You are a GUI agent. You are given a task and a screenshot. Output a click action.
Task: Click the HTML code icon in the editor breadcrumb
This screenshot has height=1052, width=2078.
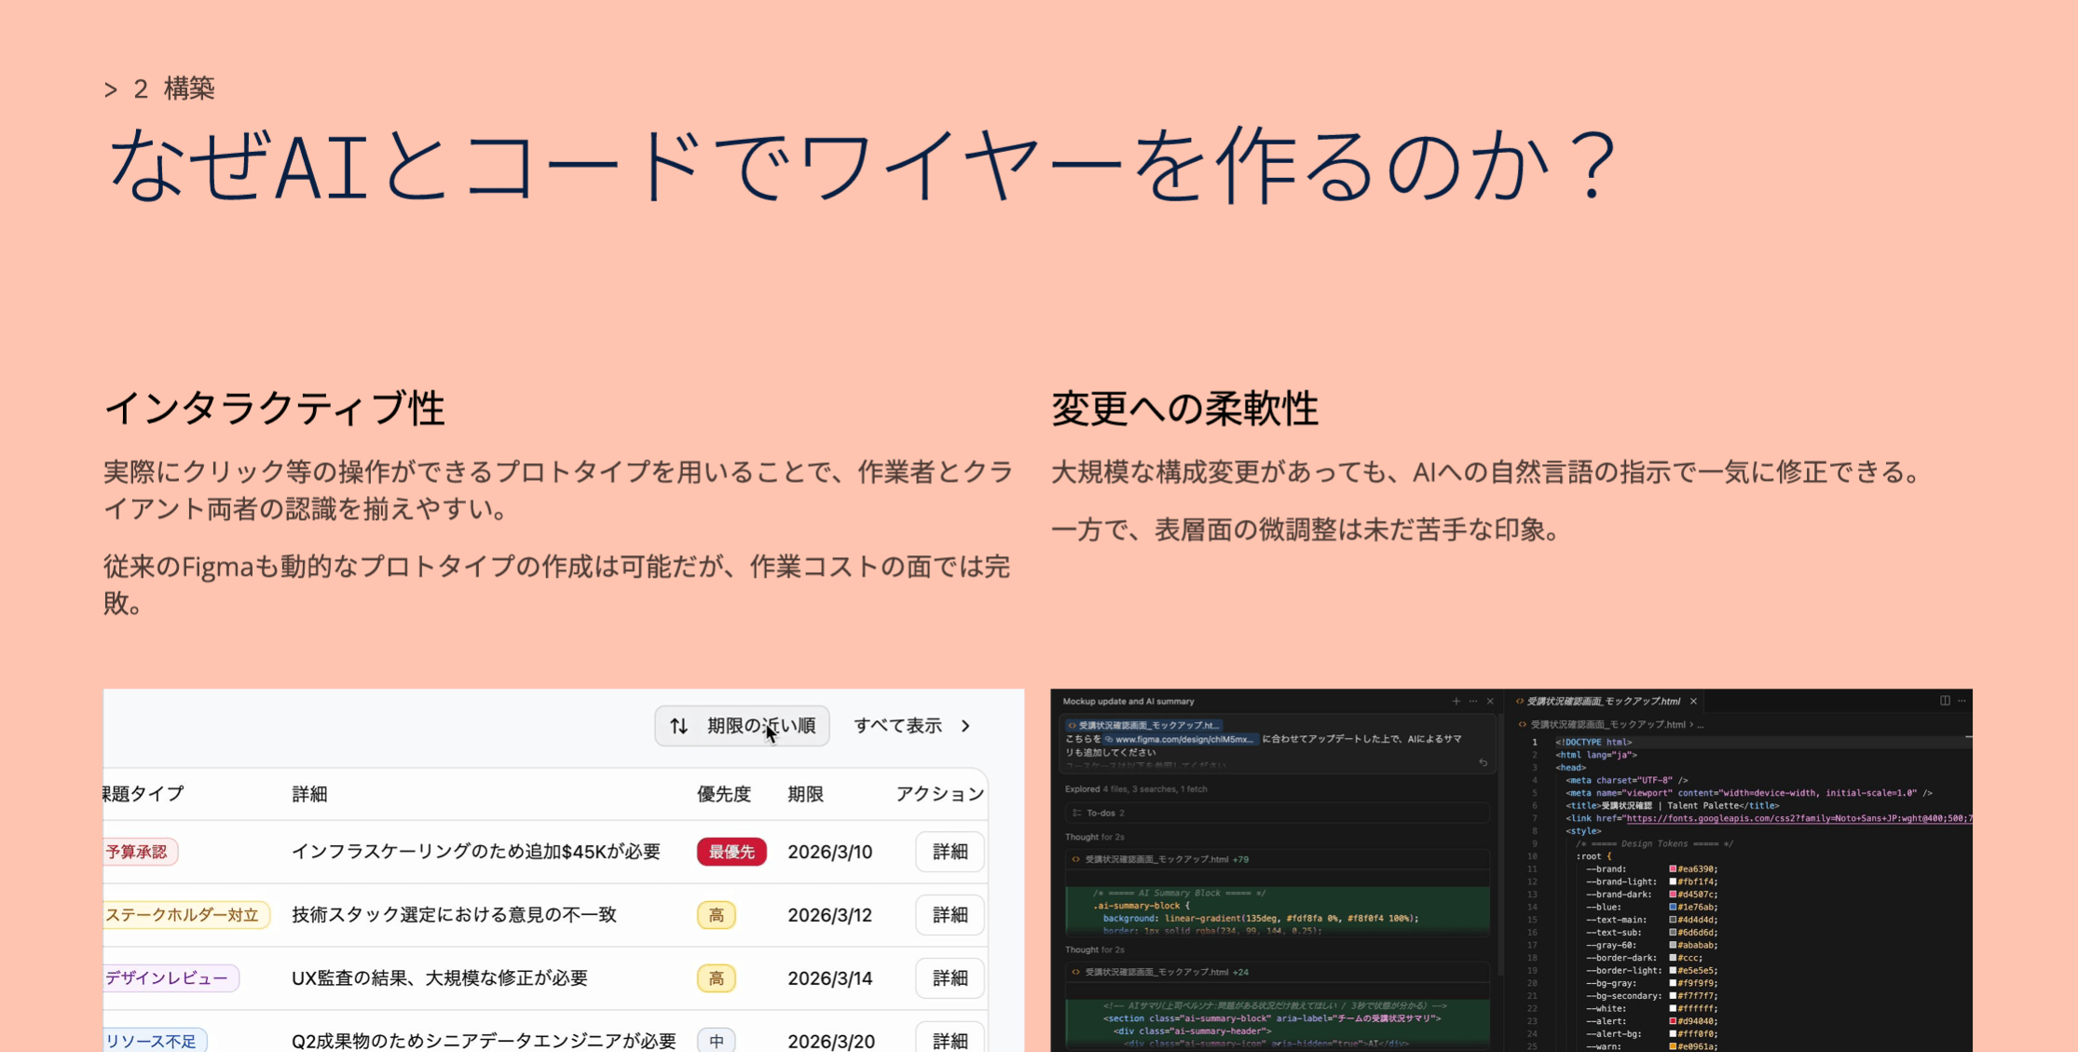click(x=1522, y=723)
